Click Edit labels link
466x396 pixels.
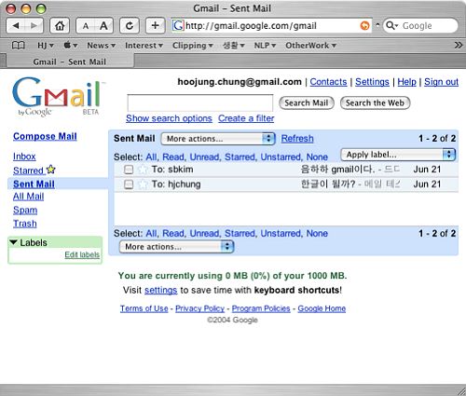pos(82,254)
